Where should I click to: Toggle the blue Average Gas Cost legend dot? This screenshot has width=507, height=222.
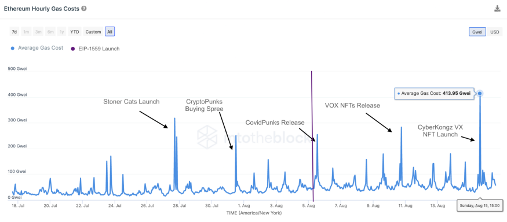13,48
